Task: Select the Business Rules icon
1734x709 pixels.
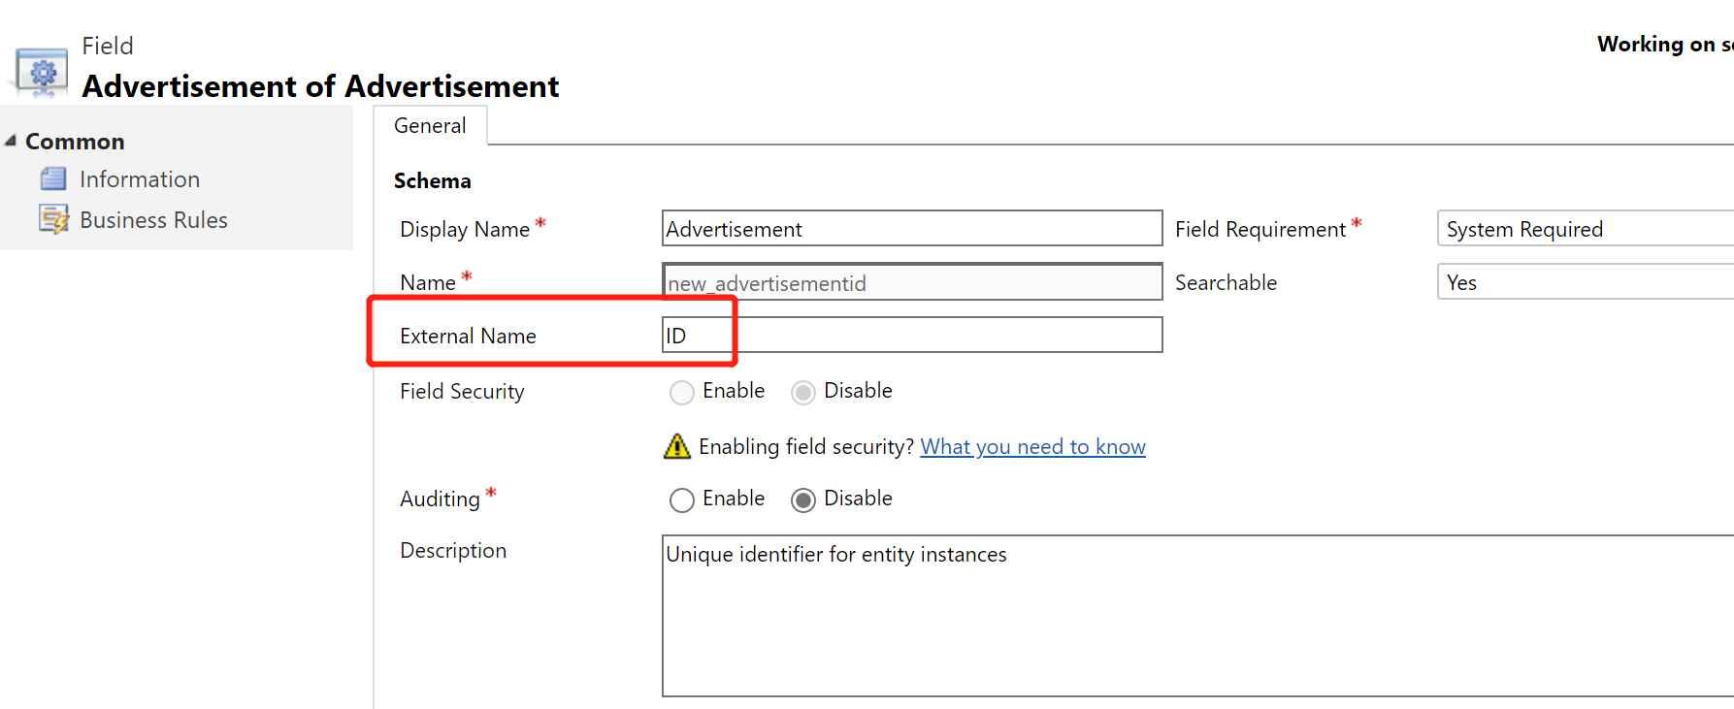Action: 54,219
